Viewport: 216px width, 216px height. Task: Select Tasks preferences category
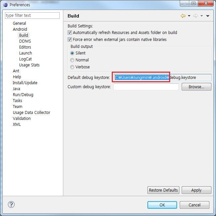pyautogui.click(x=17, y=100)
